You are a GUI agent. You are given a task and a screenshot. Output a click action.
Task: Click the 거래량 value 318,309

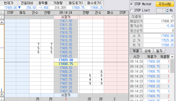click(60, 8)
